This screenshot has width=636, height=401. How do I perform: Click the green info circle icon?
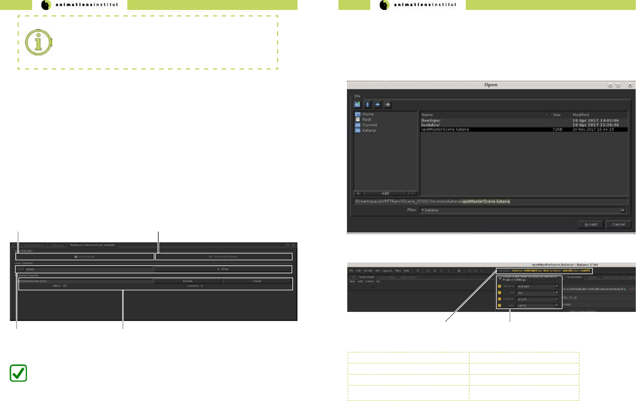pyautogui.click(x=39, y=43)
